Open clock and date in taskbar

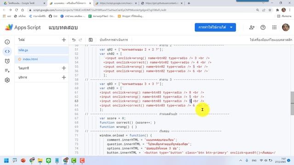coord(280,160)
